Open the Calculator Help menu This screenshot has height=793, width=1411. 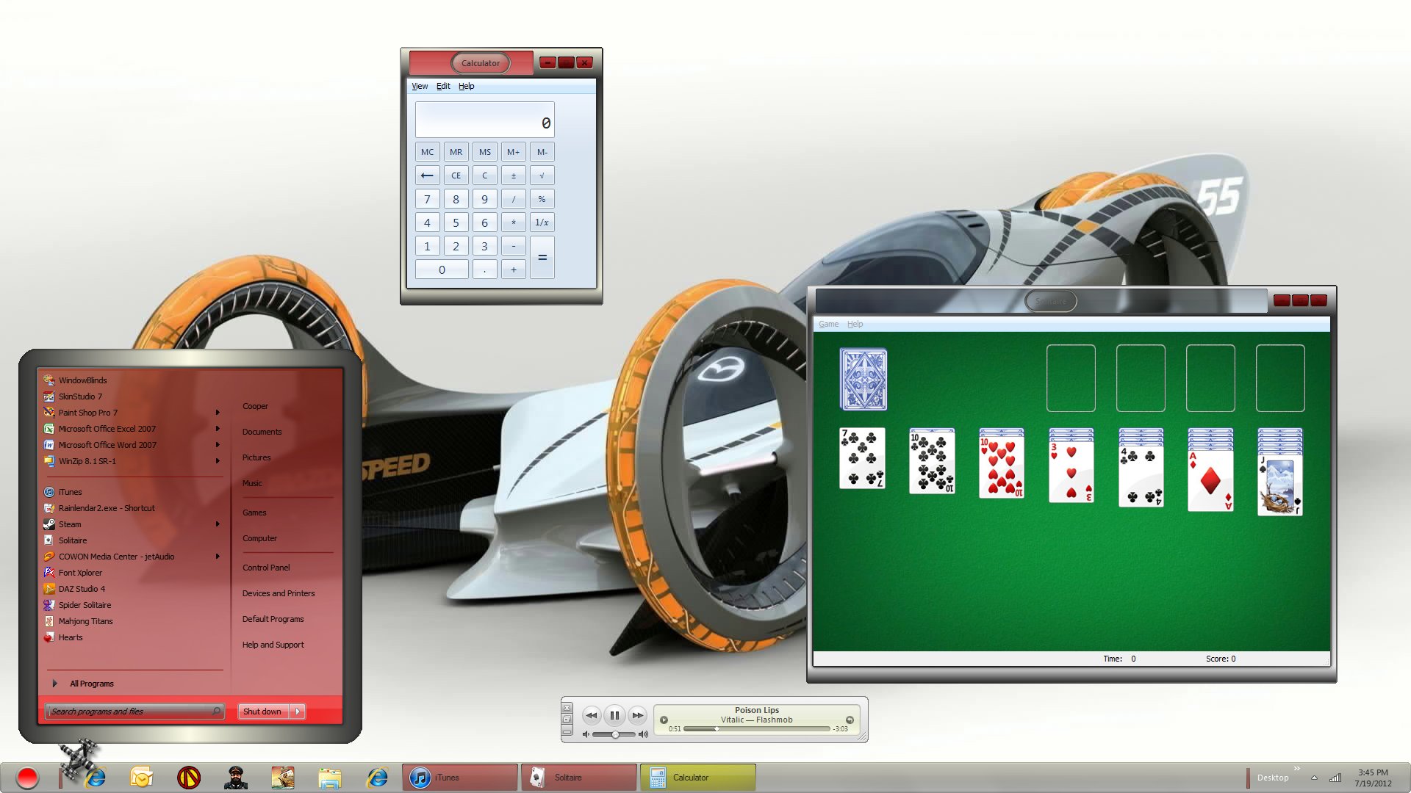pos(467,86)
